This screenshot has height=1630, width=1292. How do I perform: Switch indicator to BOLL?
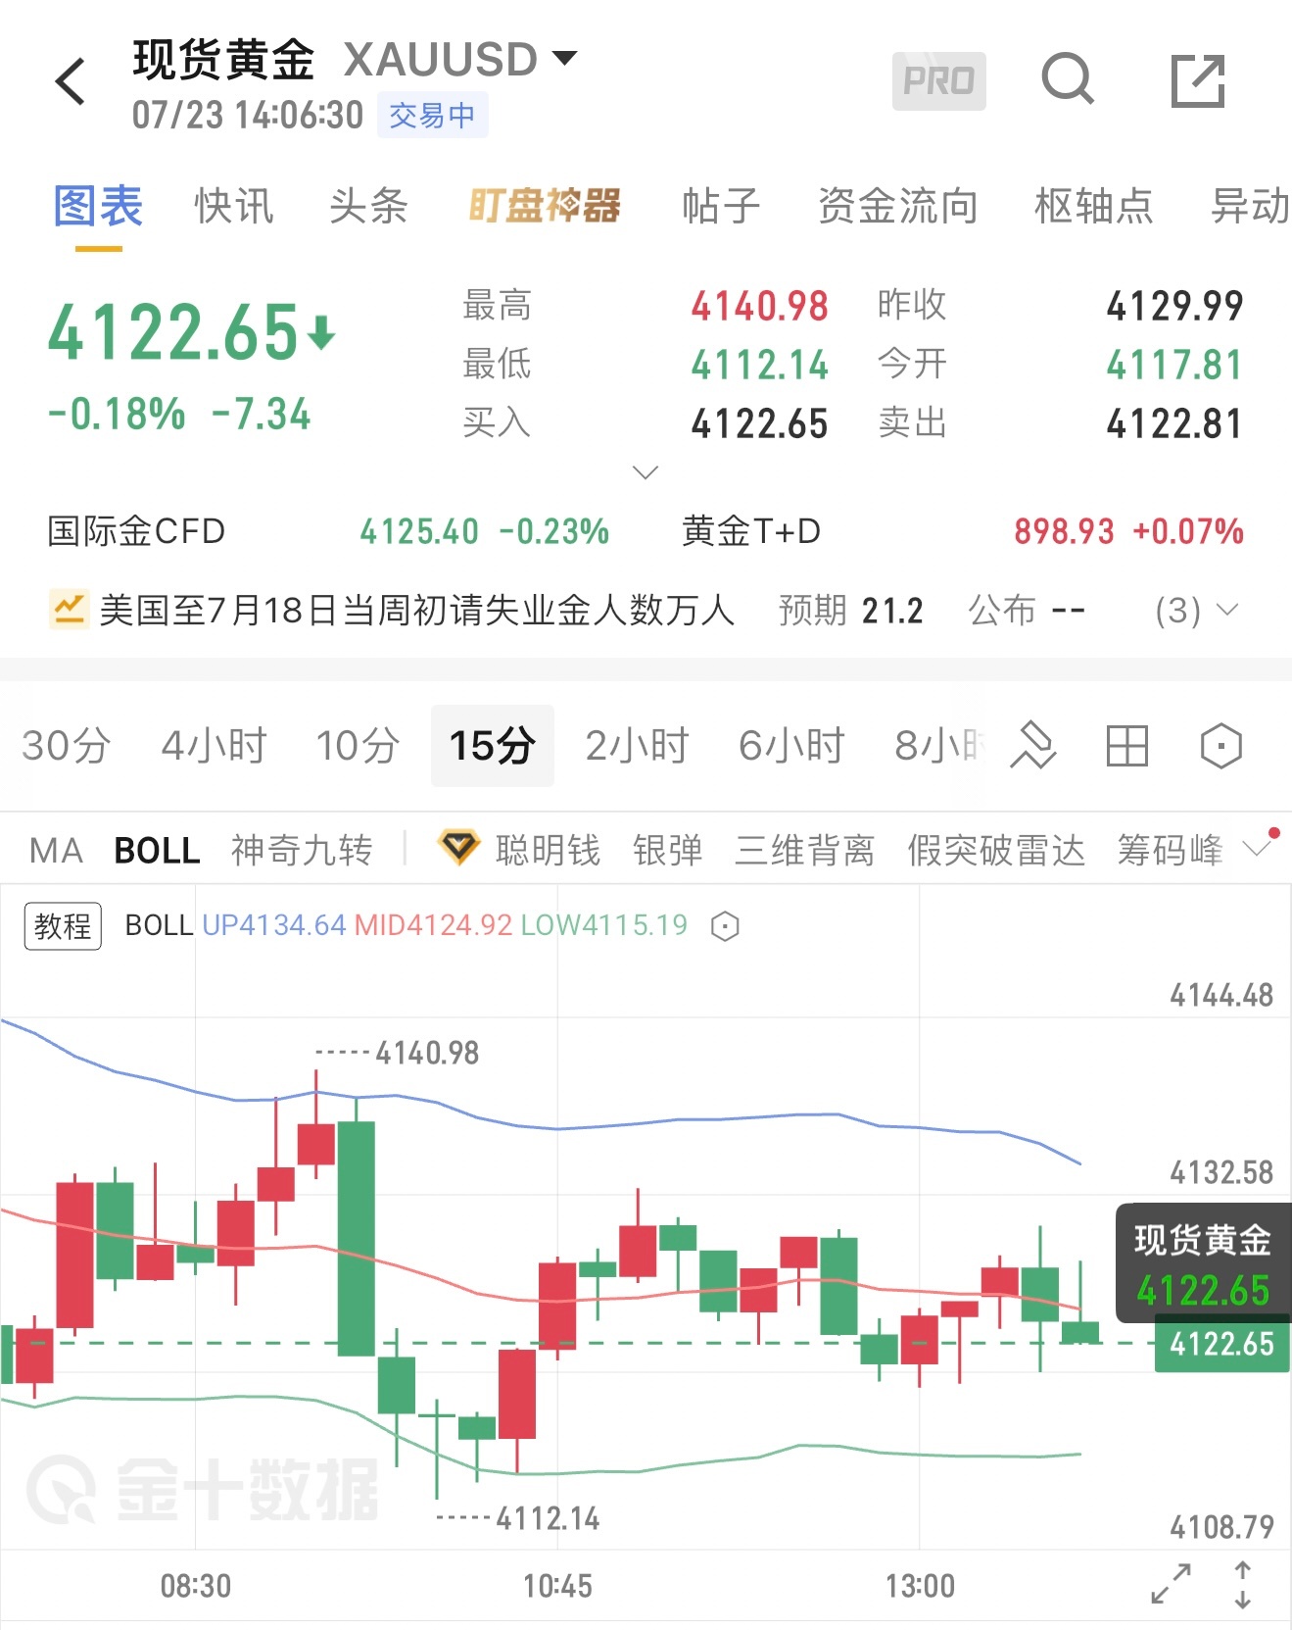(157, 850)
